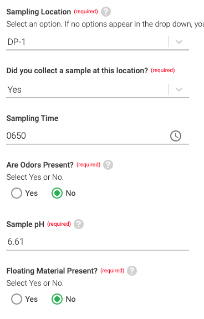Choose No for Floating Material Present
204x319 pixels.
tap(57, 299)
